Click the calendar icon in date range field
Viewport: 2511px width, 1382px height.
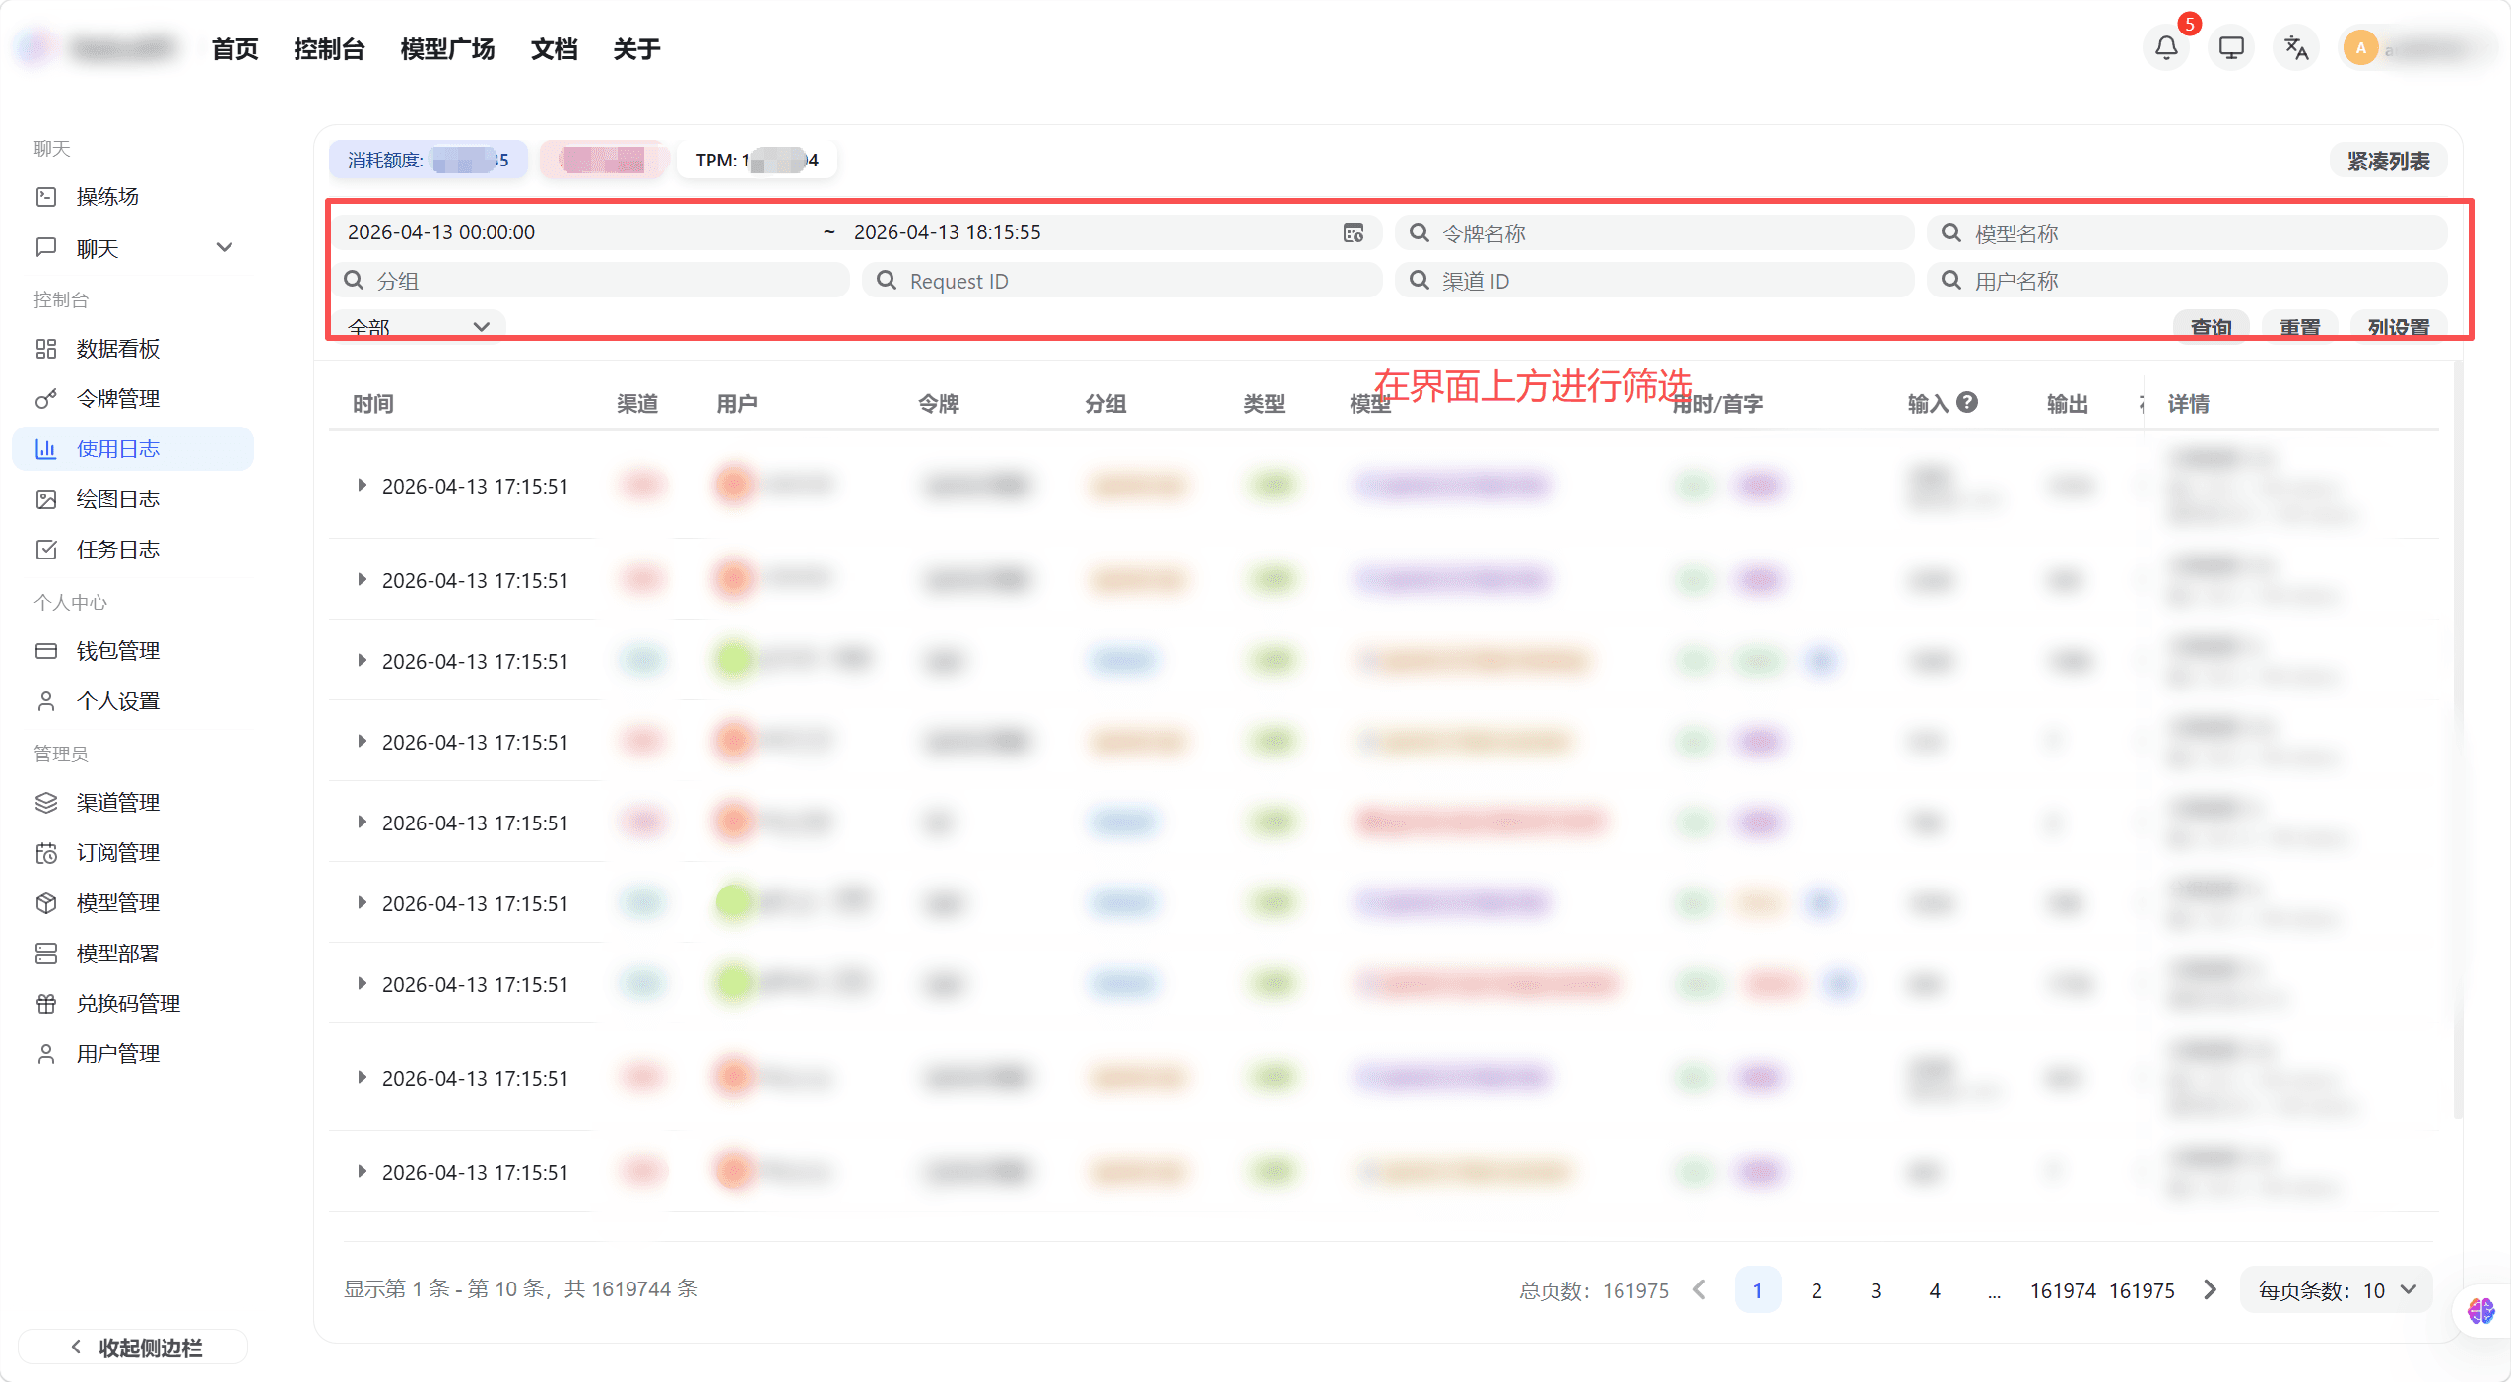(x=1354, y=232)
